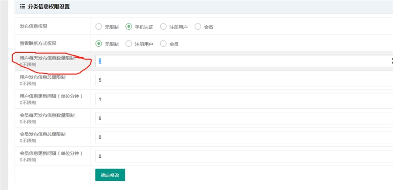Select 无限制 for 发布信息权限
This screenshot has width=393, height=190.
(x=99, y=27)
